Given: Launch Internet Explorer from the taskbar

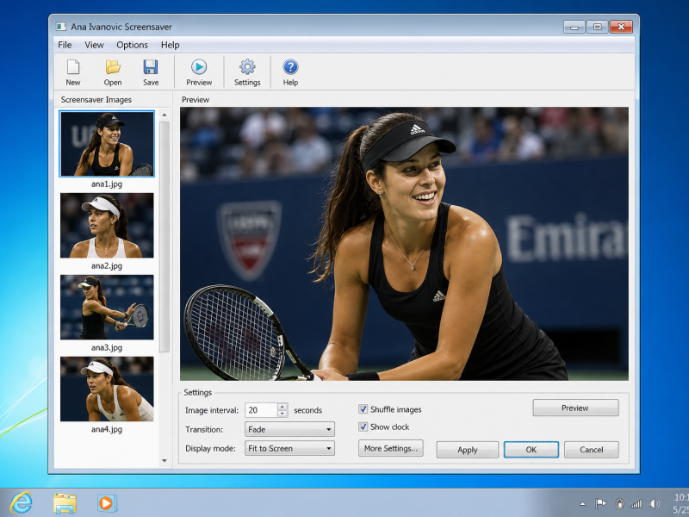Looking at the screenshot, I should point(21,502).
